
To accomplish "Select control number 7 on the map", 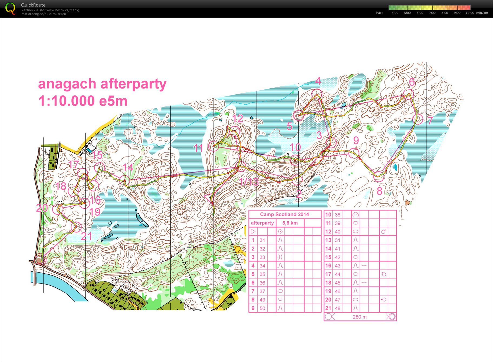I will [x=430, y=120].
